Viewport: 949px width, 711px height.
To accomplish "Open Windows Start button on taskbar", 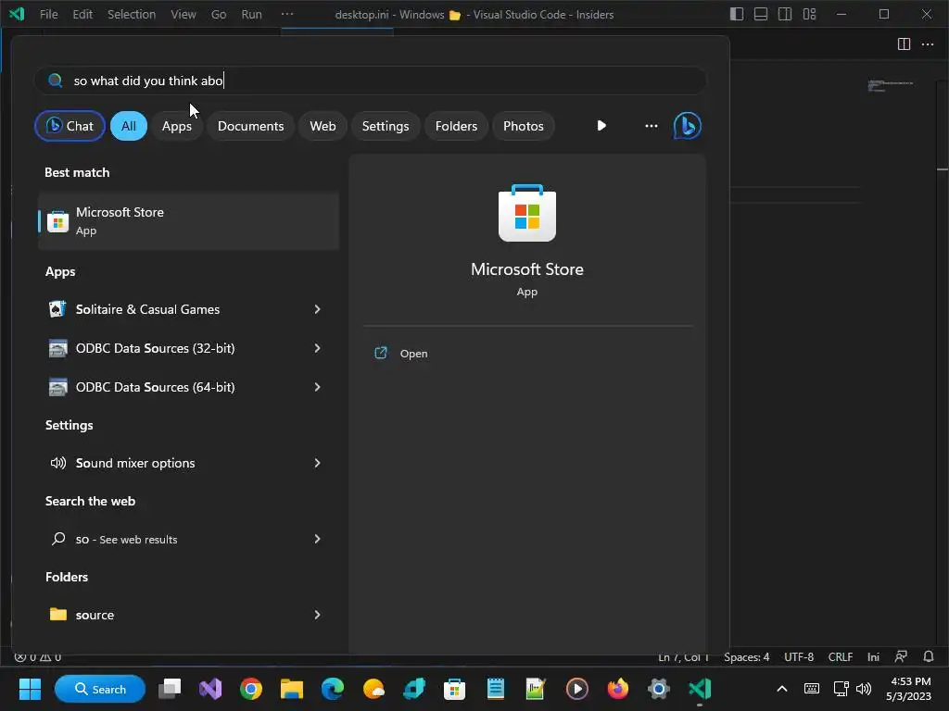I will pyautogui.click(x=30, y=689).
